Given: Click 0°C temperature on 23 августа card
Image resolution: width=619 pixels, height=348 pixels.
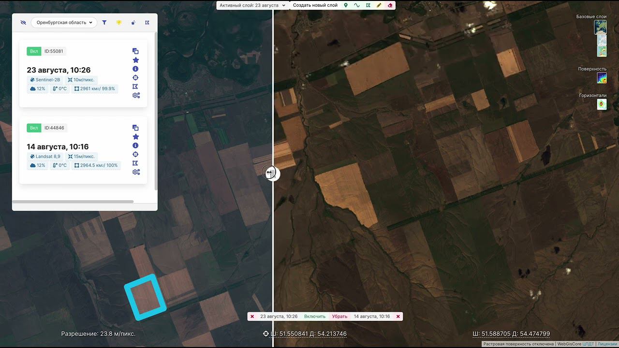Looking at the screenshot, I should 59,89.
